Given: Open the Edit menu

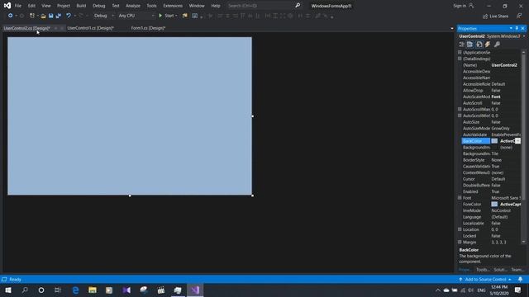Looking at the screenshot, I should point(31,6).
